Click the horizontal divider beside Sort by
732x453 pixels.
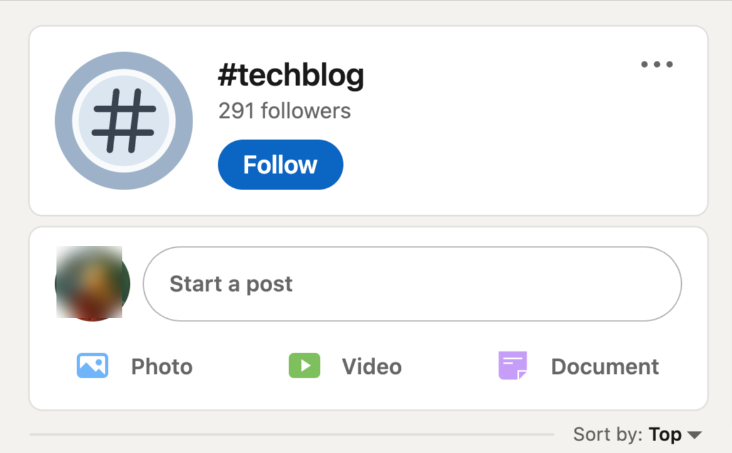click(292, 434)
